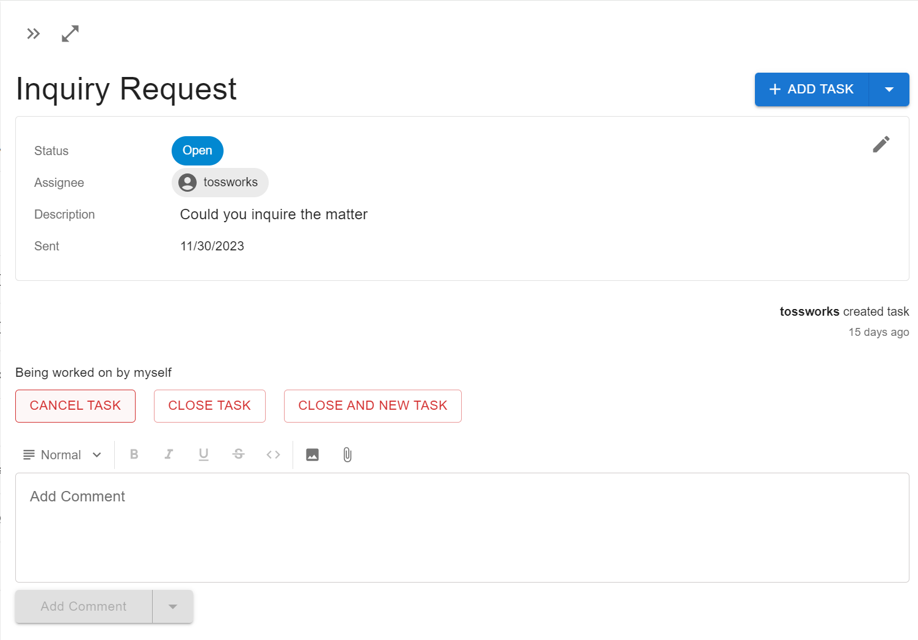The width and height of the screenshot is (918, 640).
Task: Insert a code block in comment
Action: pos(273,454)
